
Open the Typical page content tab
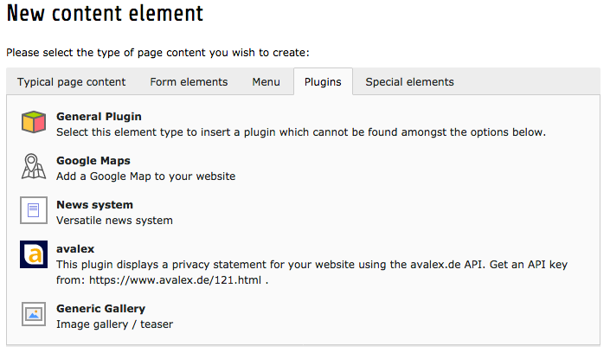(71, 82)
